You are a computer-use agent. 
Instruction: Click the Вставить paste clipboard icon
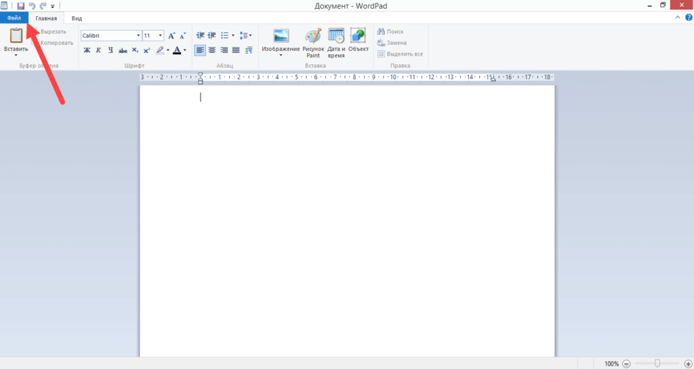16,37
